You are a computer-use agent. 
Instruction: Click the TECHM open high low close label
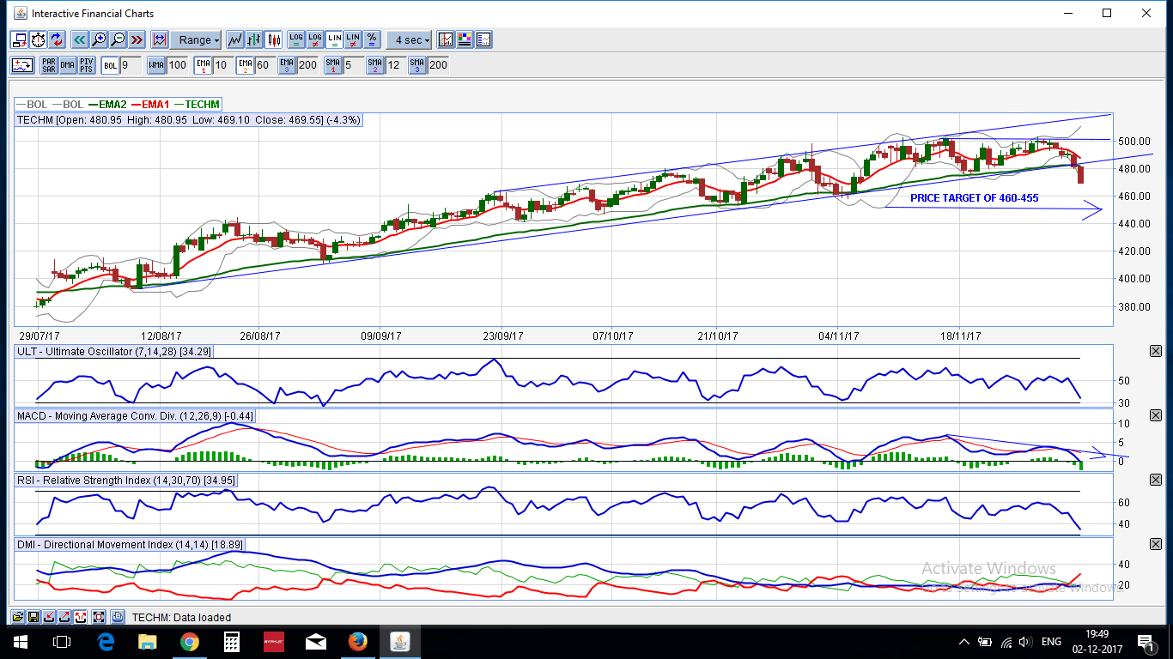click(x=189, y=120)
